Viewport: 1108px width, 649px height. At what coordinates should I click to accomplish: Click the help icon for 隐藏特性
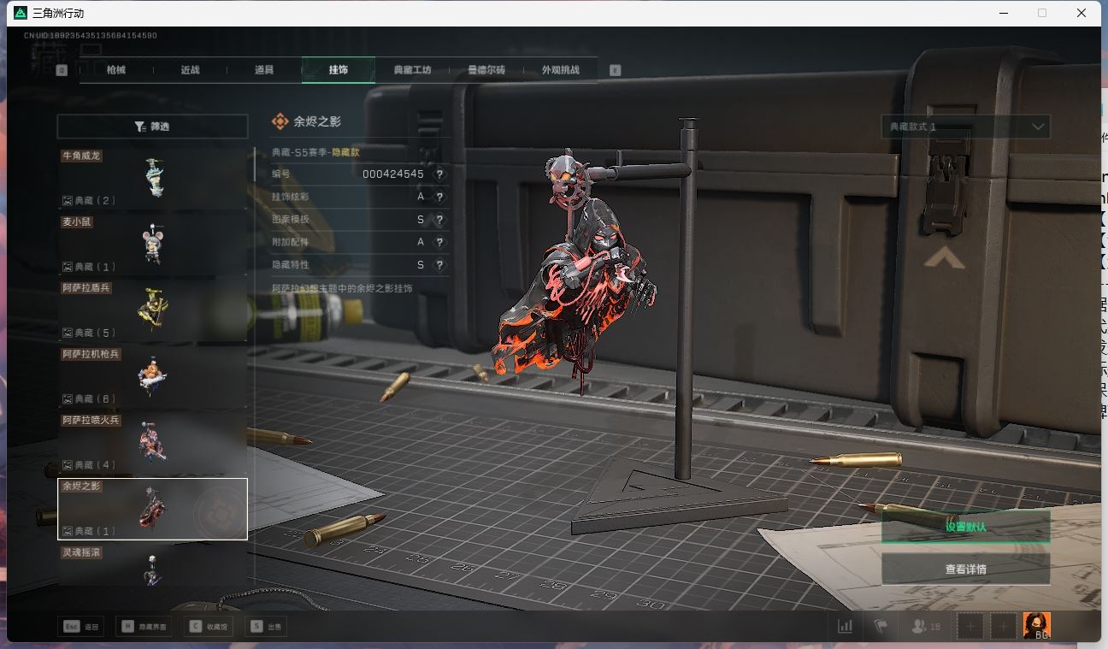click(x=439, y=265)
